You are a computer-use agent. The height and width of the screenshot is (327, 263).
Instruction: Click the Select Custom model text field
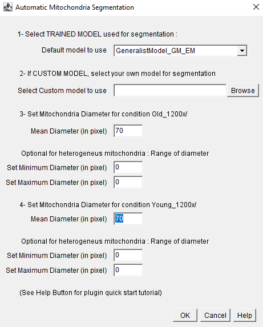pos(170,91)
